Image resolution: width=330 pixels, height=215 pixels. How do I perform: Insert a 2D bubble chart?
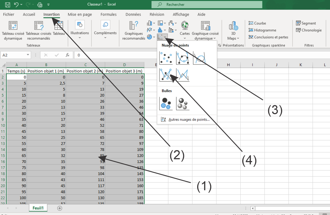coord(166,104)
